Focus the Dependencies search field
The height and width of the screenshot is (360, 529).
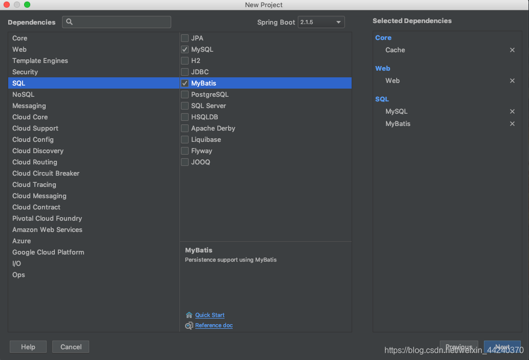click(116, 22)
